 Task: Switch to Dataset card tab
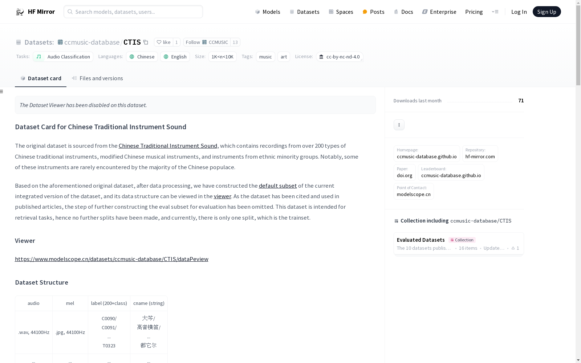click(41, 78)
